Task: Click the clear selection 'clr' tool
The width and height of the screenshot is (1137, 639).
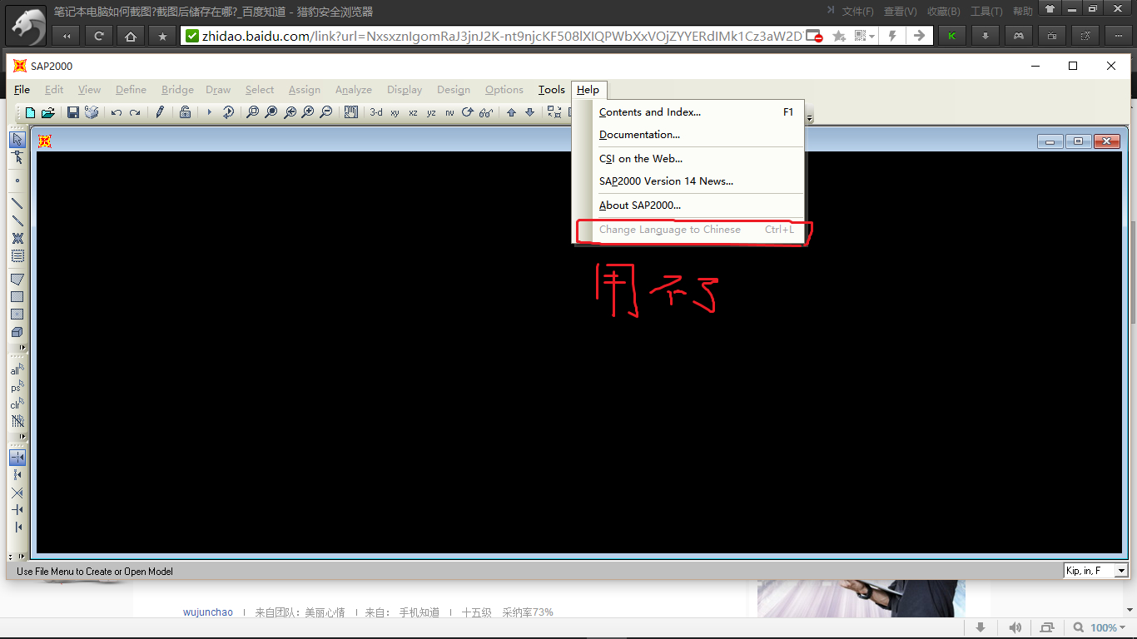Action: point(17,404)
